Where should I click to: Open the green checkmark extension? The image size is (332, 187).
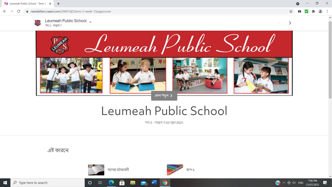[306, 11]
